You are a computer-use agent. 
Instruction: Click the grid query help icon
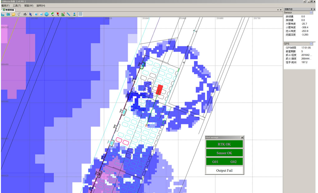[x=63, y=14]
